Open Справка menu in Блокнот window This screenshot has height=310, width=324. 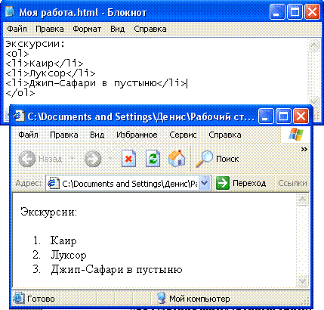(x=150, y=29)
